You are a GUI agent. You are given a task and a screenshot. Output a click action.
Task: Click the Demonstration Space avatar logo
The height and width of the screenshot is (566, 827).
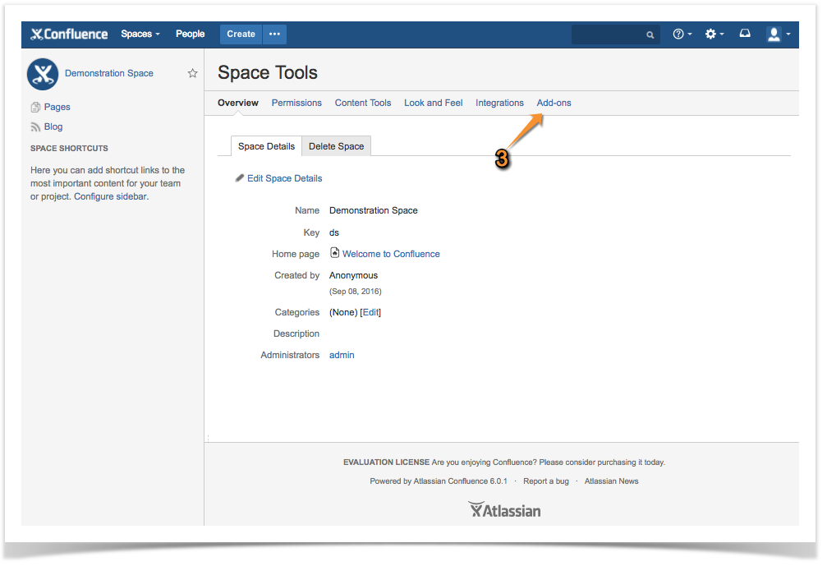tap(42, 74)
